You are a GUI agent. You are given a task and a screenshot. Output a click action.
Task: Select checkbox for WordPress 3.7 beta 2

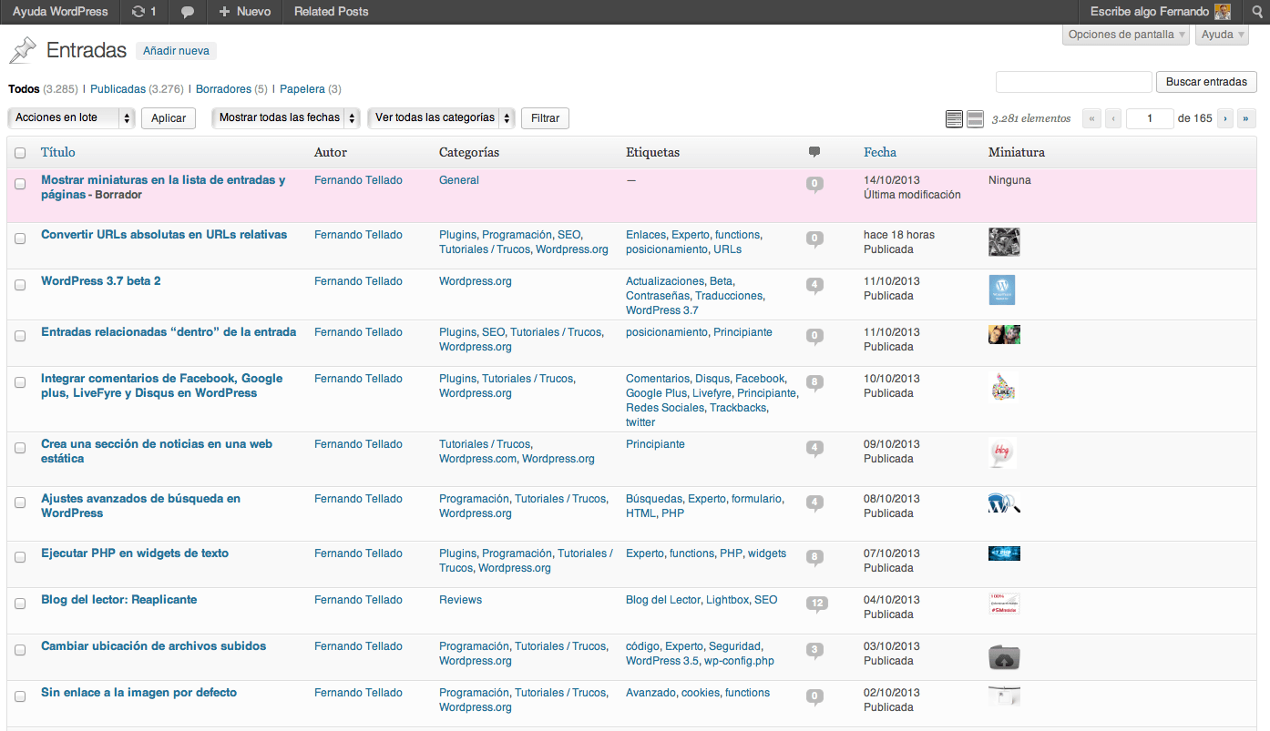pyautogui.click(x=20, y=285)
